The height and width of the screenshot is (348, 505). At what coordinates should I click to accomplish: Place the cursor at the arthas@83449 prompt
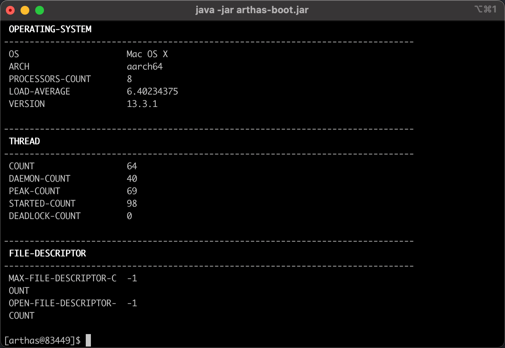tap(88, 340)
